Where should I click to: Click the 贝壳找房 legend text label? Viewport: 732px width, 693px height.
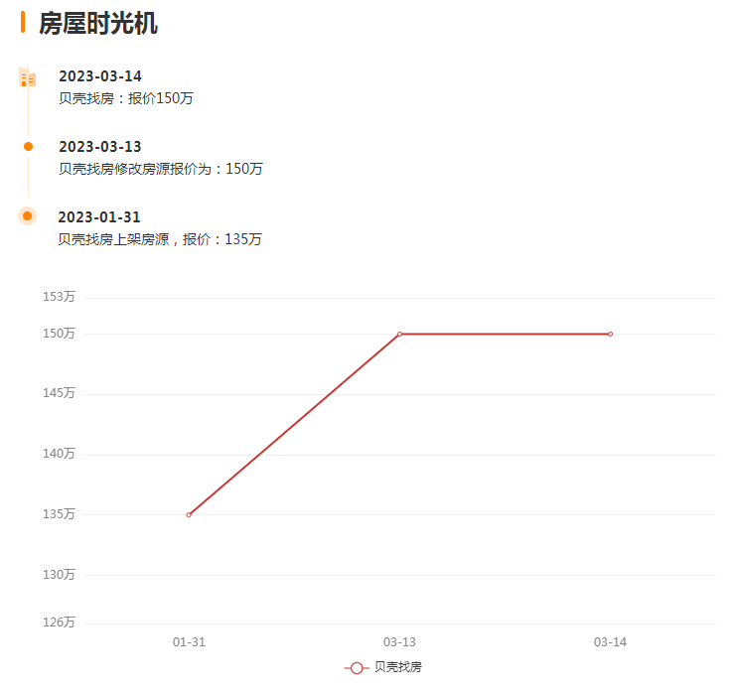click(398, 668)
